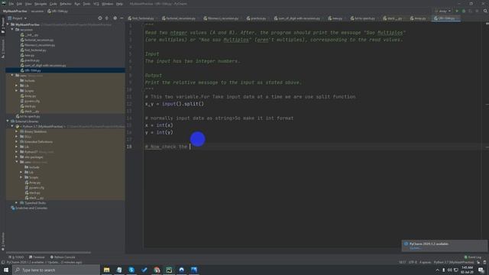Open File Explorer from the taskbar
The height and width of the screenshot is (275, 489).
tap(107, 270)
